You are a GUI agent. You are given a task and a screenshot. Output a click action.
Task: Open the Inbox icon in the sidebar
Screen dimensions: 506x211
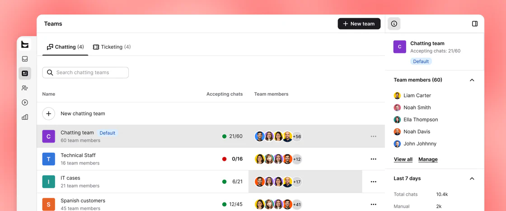(x=25, y=59)
